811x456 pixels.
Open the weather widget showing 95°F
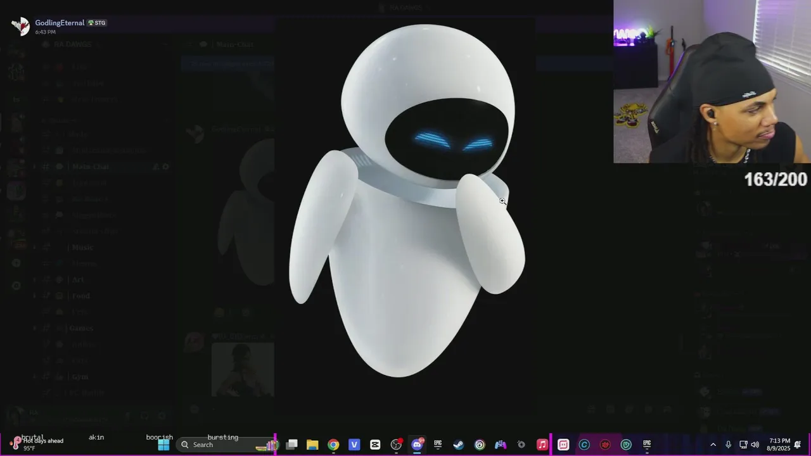38,445
